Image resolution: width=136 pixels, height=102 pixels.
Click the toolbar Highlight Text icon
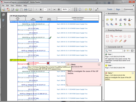(90, 9)
